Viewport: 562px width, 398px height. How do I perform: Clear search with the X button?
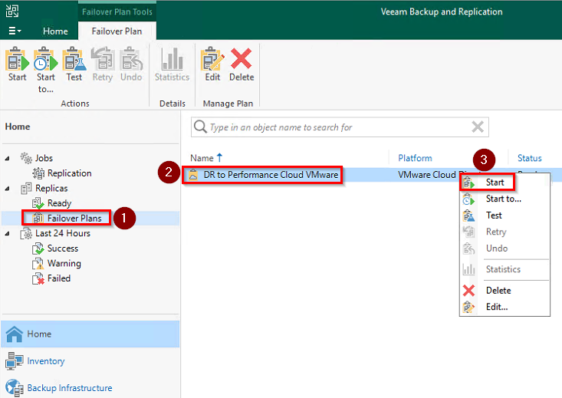pyautogui.click(x=478, y=127)
